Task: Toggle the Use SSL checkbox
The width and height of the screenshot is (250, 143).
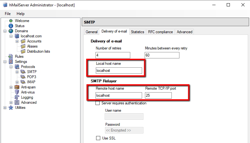Action: coord(98,138)
